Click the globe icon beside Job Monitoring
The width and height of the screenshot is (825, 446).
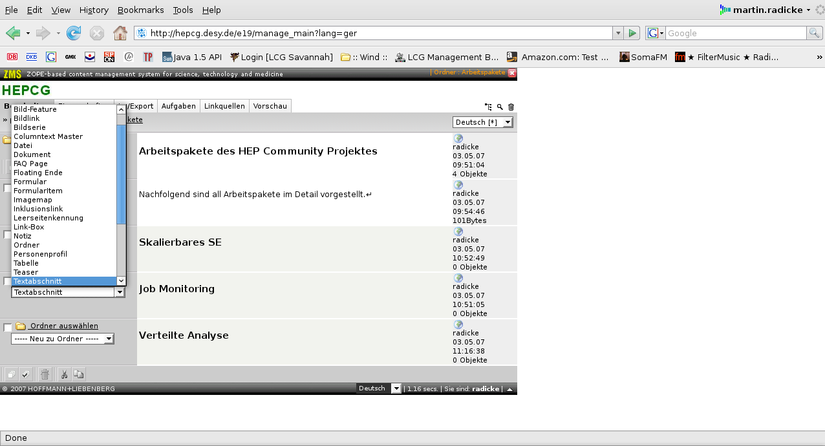[458, 278]
